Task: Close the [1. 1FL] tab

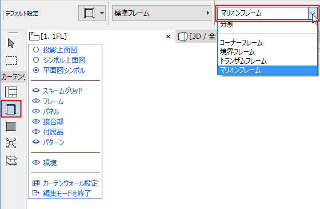Action: (x=168, y=36)
